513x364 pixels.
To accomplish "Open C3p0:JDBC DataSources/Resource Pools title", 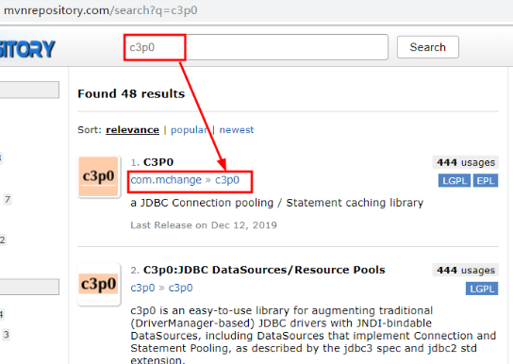I will point(264,270).
